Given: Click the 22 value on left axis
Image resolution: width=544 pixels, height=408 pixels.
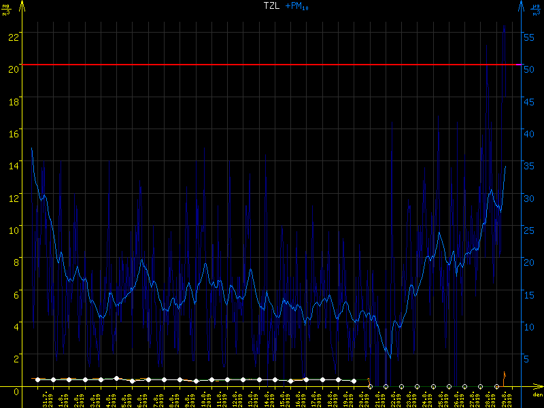Looking at the screenshot, I should tap(14, 35).
